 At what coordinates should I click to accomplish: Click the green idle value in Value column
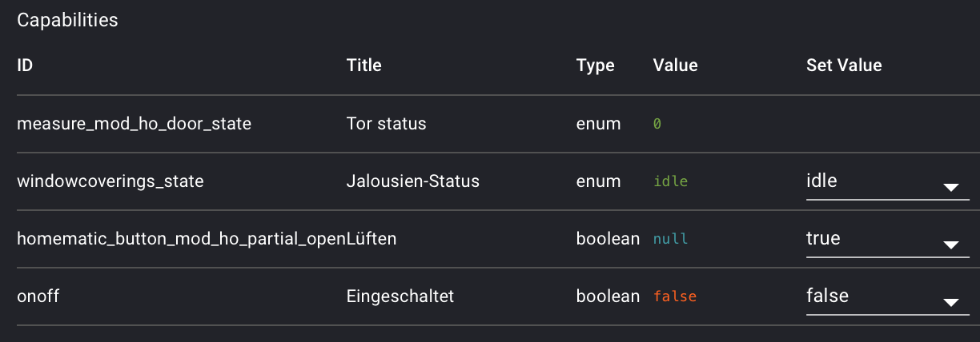click(x=670, y=182)
